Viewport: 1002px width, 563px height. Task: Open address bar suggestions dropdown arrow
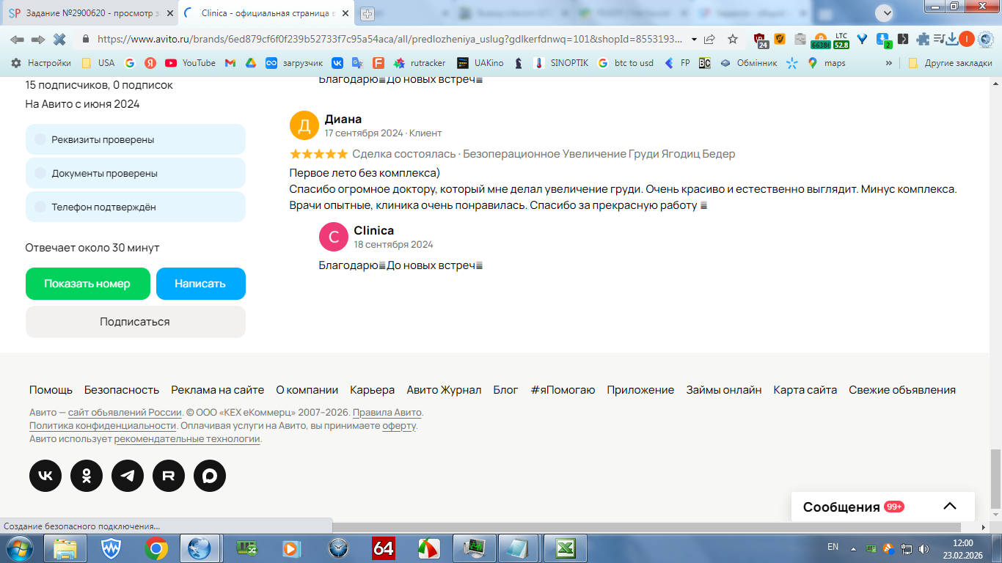click(x=694, y=39)
